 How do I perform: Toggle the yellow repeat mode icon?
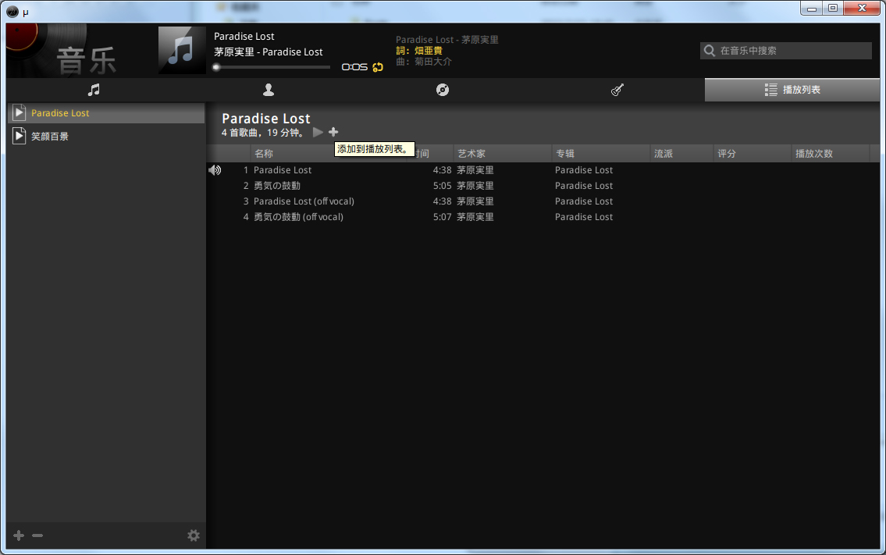378,67
